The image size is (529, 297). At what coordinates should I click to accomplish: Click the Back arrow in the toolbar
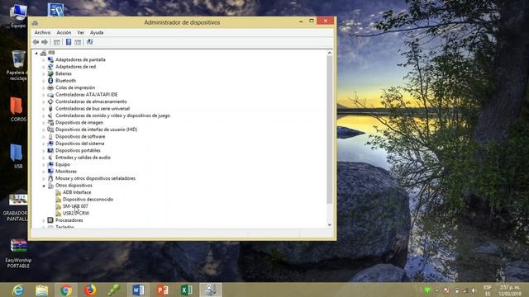coord(36,42)
